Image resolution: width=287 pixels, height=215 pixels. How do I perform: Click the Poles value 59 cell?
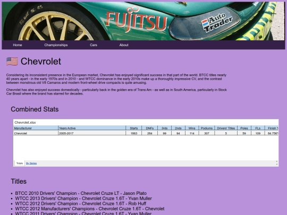pos(244,133)
